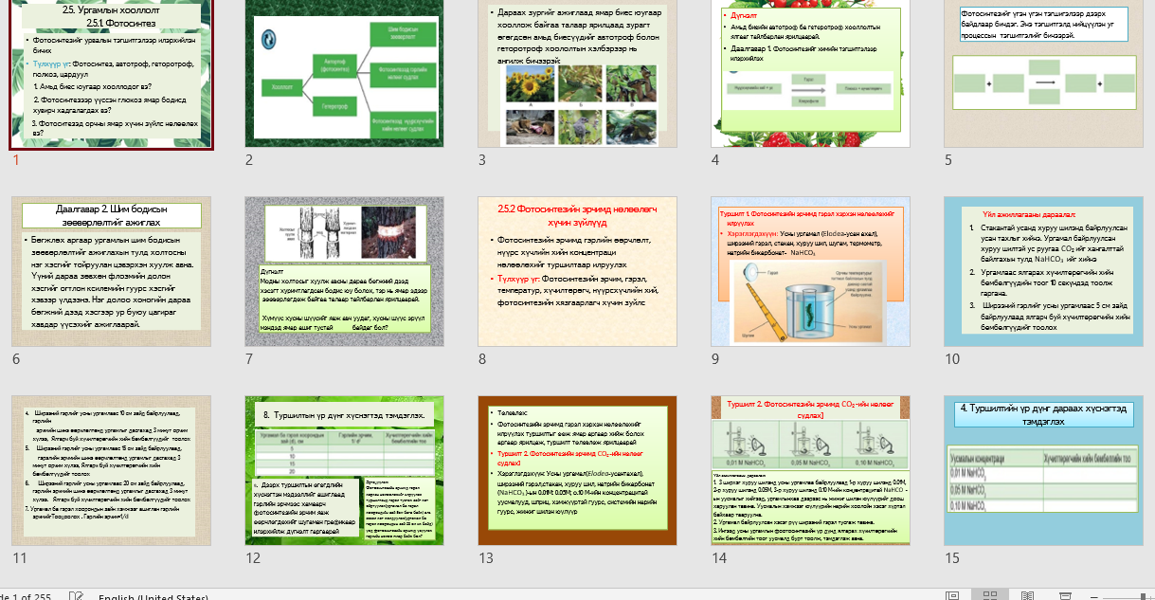Image resolution: width=1155 pixels, height=600 pixels.
Task: Click the zoom slider handle
Action: (1142, 595)
